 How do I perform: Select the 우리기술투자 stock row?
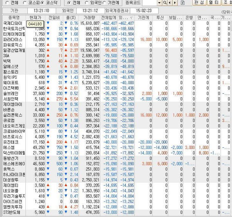(116, 196)
